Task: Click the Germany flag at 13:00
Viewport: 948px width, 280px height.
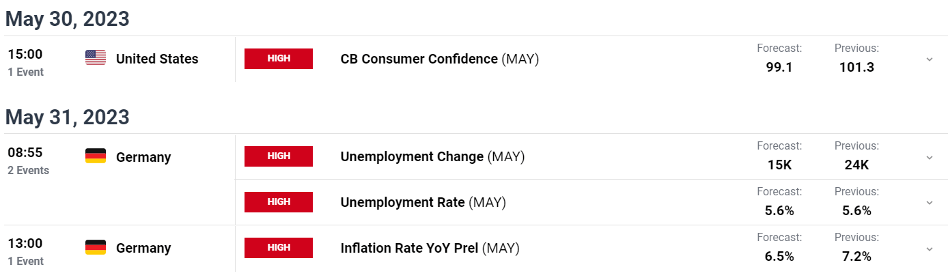Action: click(96, 248)
